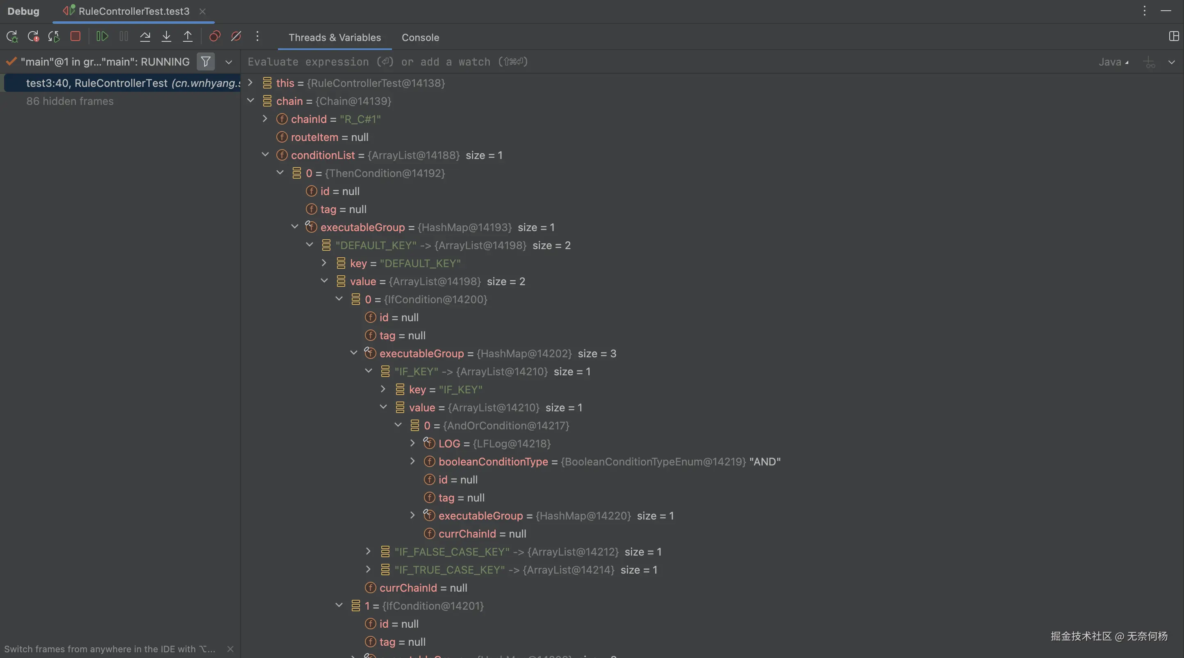The image size is (1184, 658).
Task: Expand the IF_FALSE_CASE_KEY entry
Action: click(x=368, y=551)
